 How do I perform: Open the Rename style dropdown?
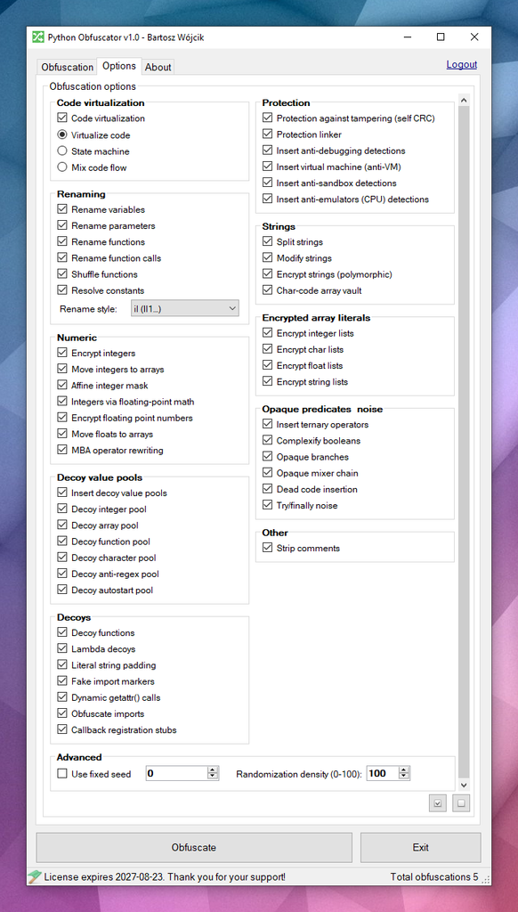pos(185,308)
